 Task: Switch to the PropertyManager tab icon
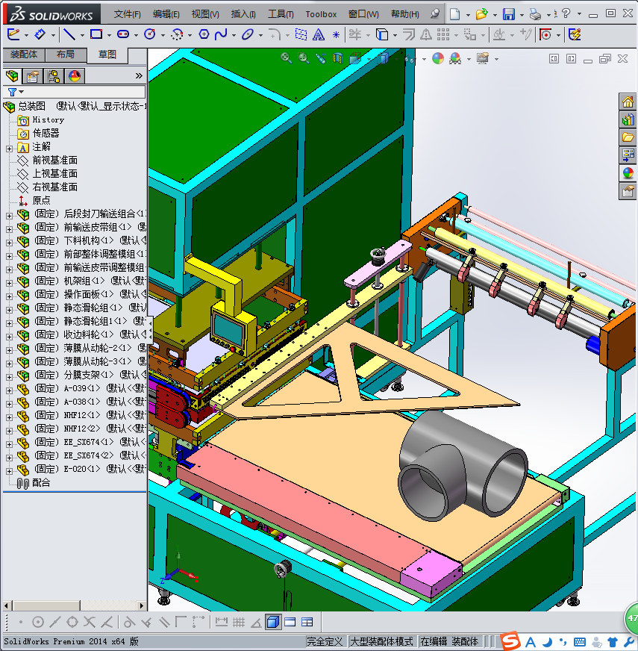33,76
